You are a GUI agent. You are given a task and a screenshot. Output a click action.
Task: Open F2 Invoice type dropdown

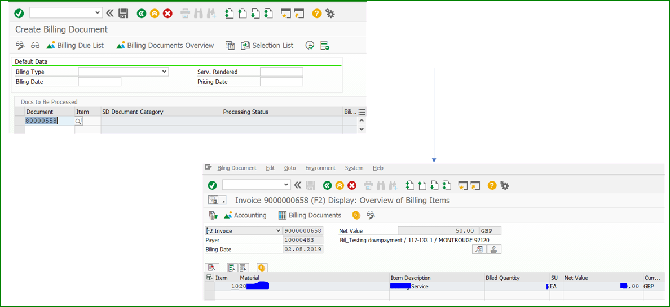point(279,230)
